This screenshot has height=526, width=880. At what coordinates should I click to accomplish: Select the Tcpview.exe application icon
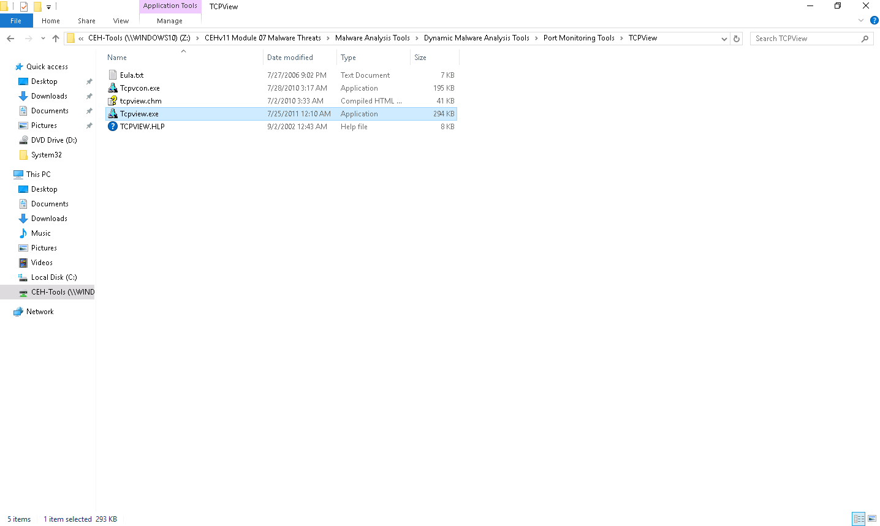(x=113, y=114)
